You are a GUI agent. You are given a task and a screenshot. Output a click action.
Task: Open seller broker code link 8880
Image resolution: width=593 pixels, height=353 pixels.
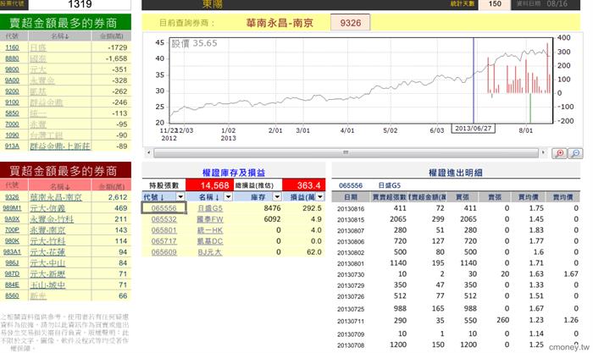point(12,58)
